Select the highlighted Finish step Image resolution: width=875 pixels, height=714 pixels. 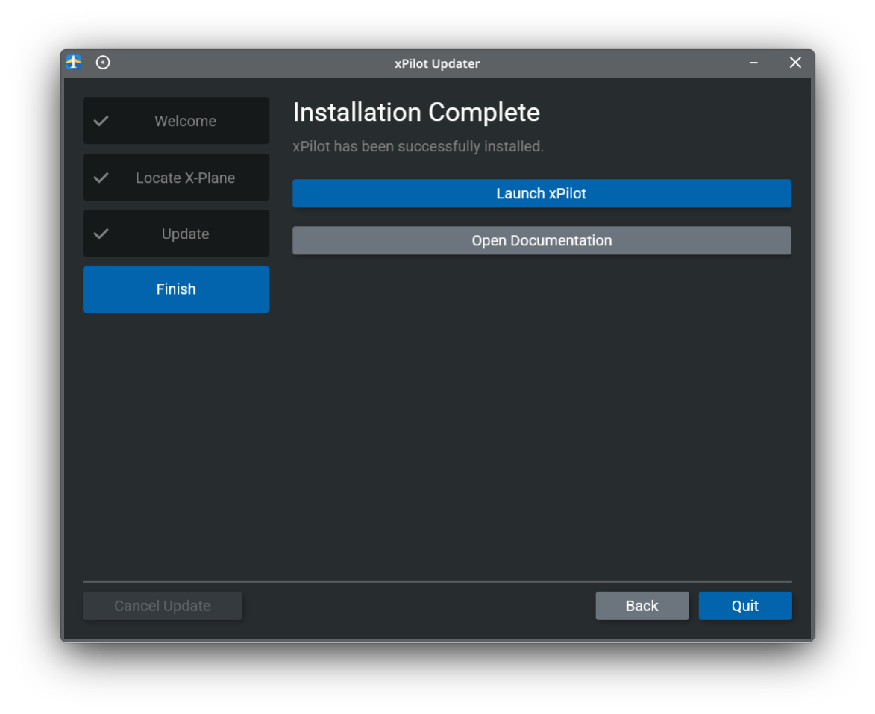[x=176, y=289]
